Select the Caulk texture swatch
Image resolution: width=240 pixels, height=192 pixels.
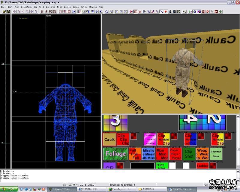(109, 139)
